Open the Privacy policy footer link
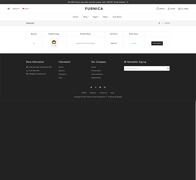This screenshot has width=196, height=180. [96, 71]
